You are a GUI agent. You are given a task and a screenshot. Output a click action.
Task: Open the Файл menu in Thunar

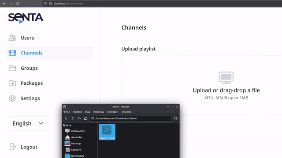67,112
